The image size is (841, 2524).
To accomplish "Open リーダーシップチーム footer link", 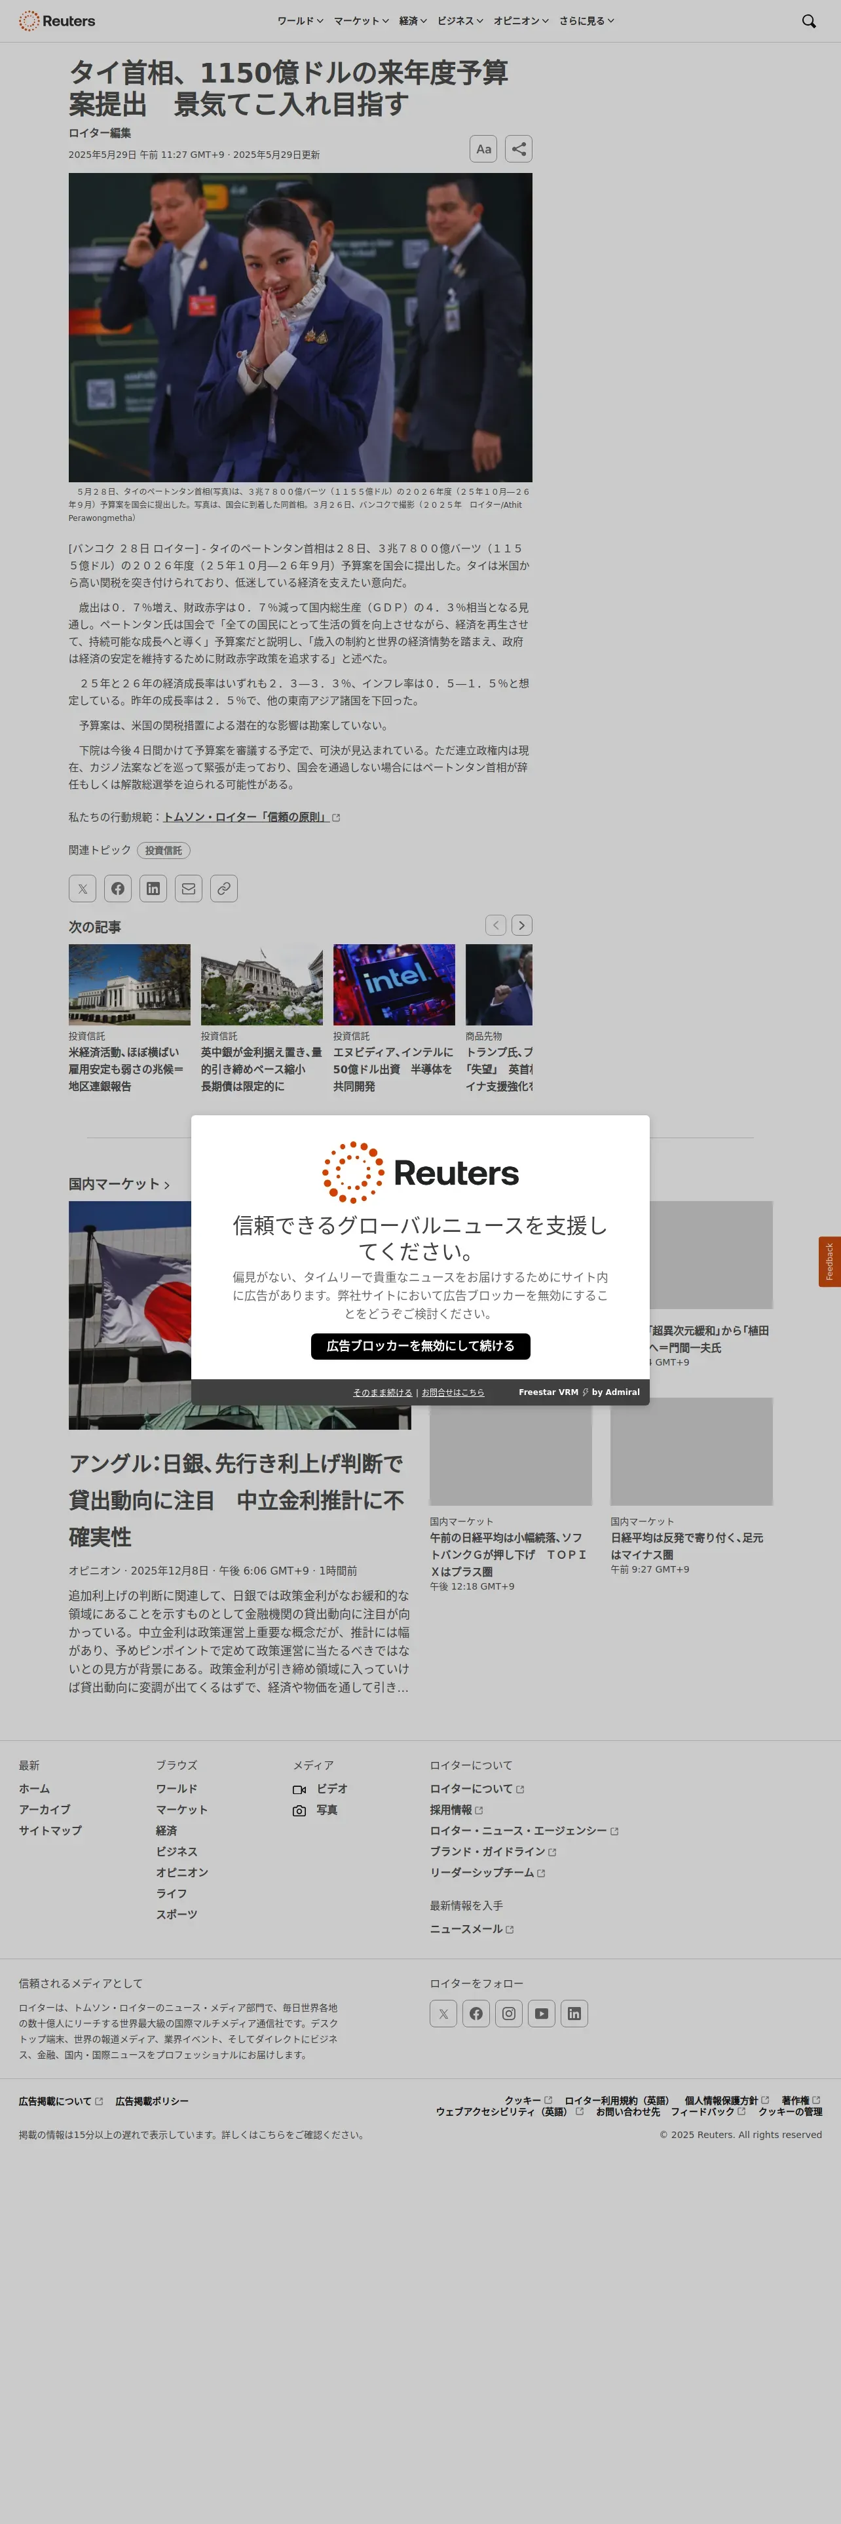I will tap(487, 1873).
